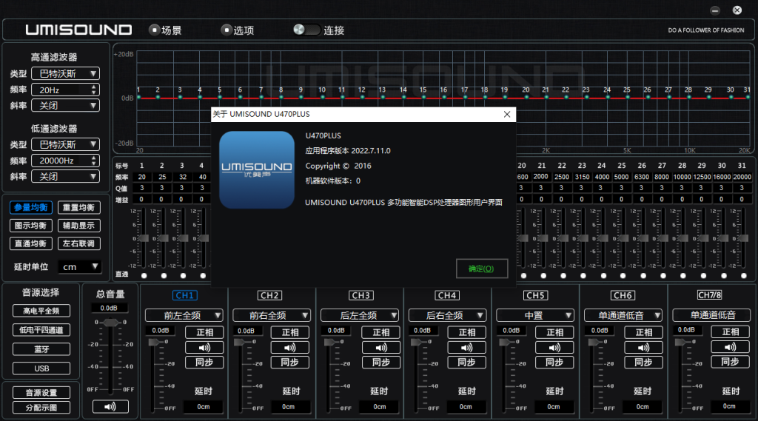Viewport: 758px width, 421px height.
Task: Click CH6 同步 sync button
Action: [x=643, y=362]
